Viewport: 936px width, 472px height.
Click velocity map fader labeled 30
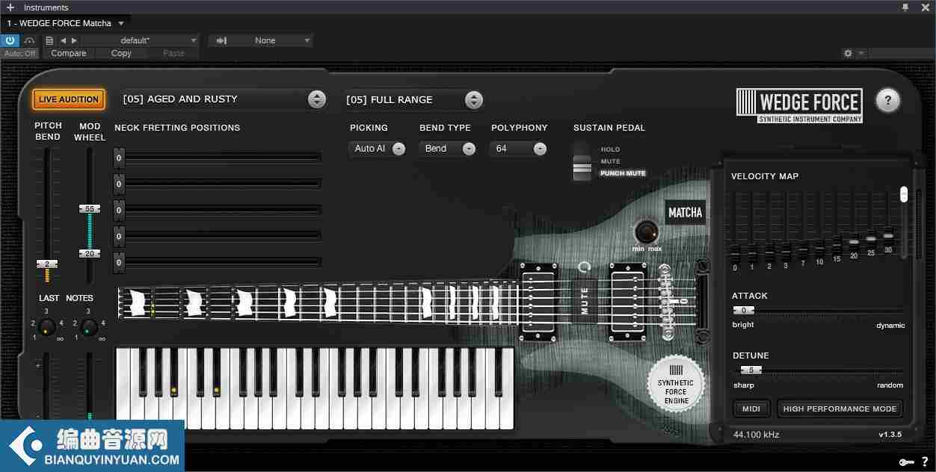(x=888, y=235)
